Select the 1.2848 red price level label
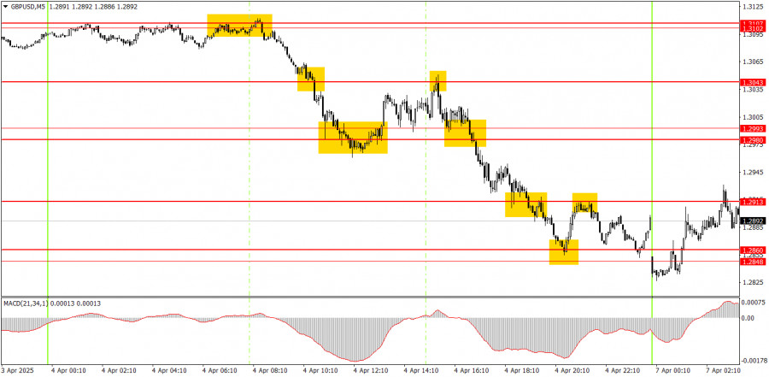The width and height of the screenshot is (769, 377). point(753,262)
